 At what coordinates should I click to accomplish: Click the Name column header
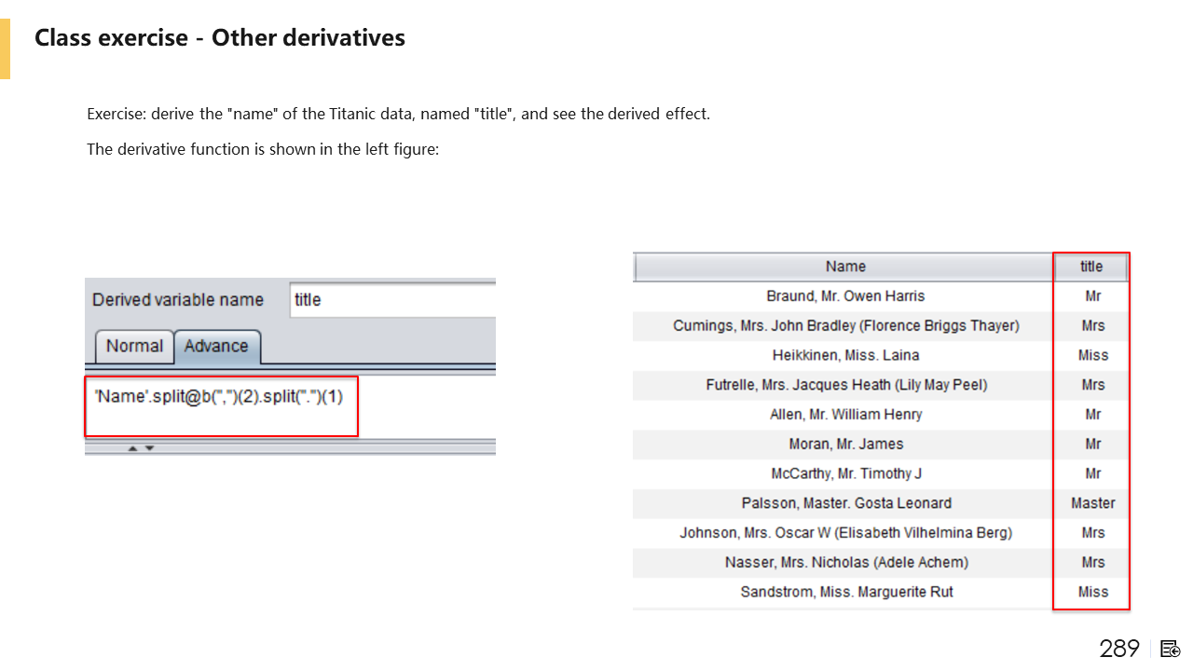click(x=844, y=267)
